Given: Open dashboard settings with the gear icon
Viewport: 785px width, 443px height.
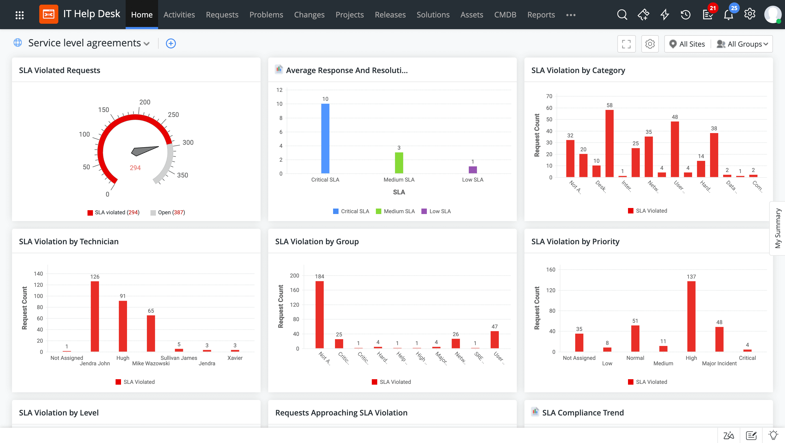Looking at the screenshot, I should pyautogui.click(x=650, y=44).
